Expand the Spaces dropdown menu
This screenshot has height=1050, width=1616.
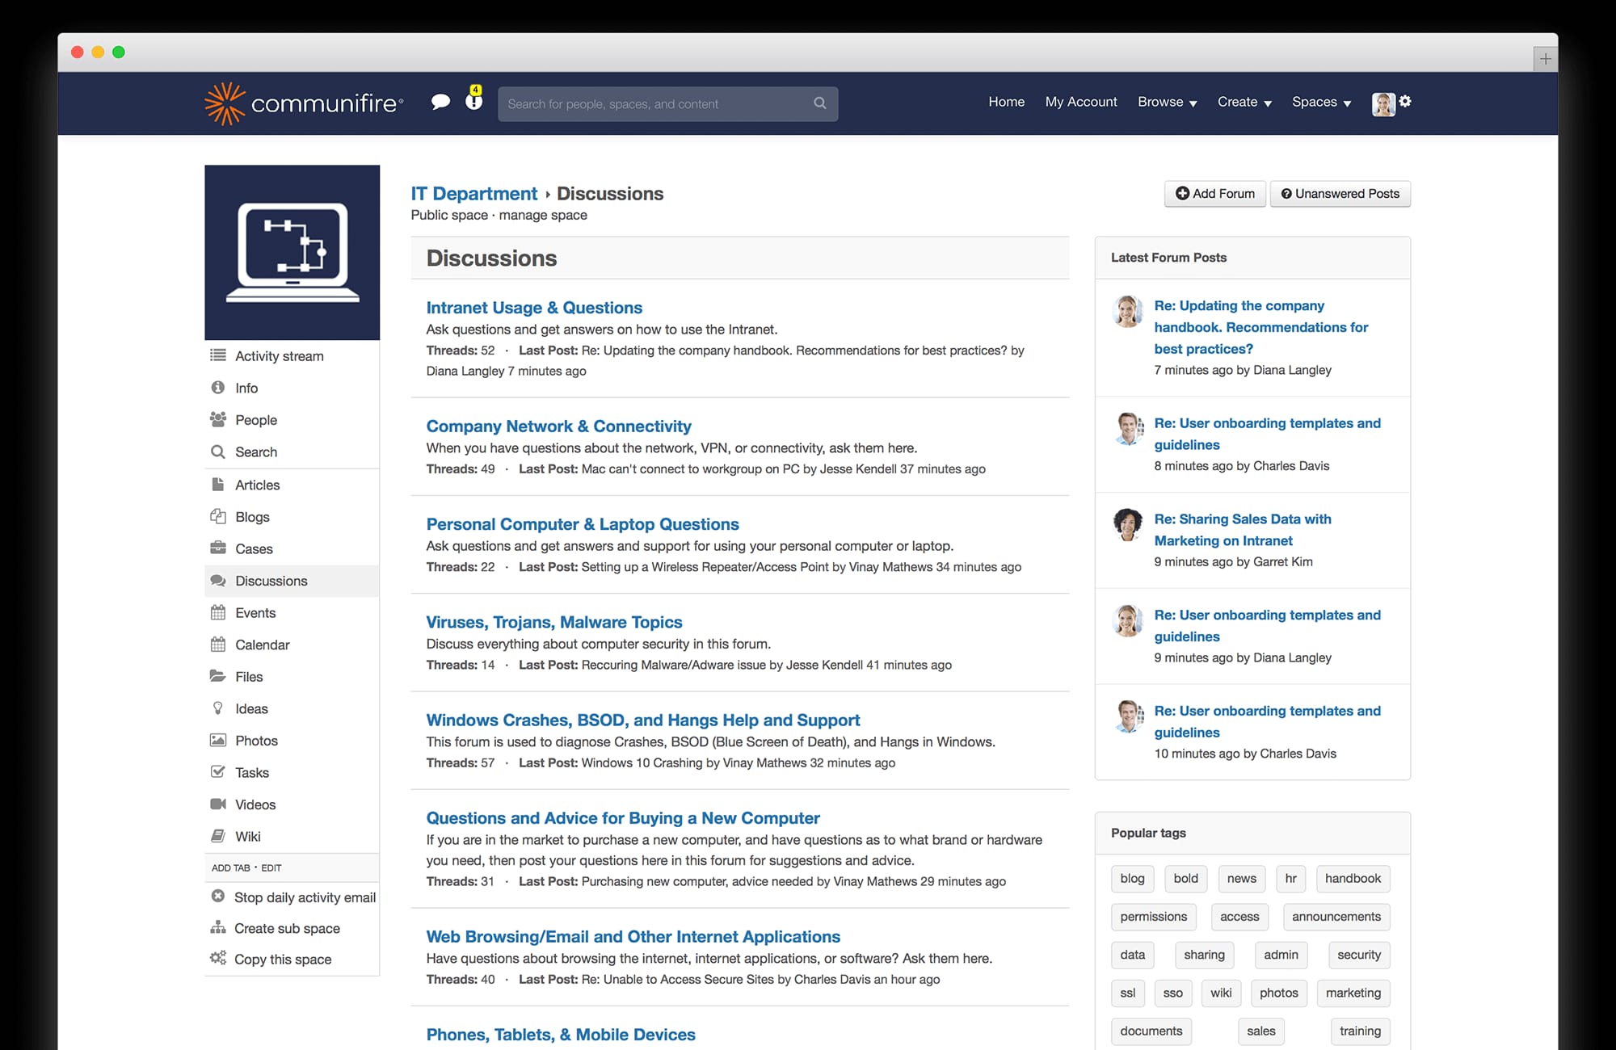(x=1321, y=102)
